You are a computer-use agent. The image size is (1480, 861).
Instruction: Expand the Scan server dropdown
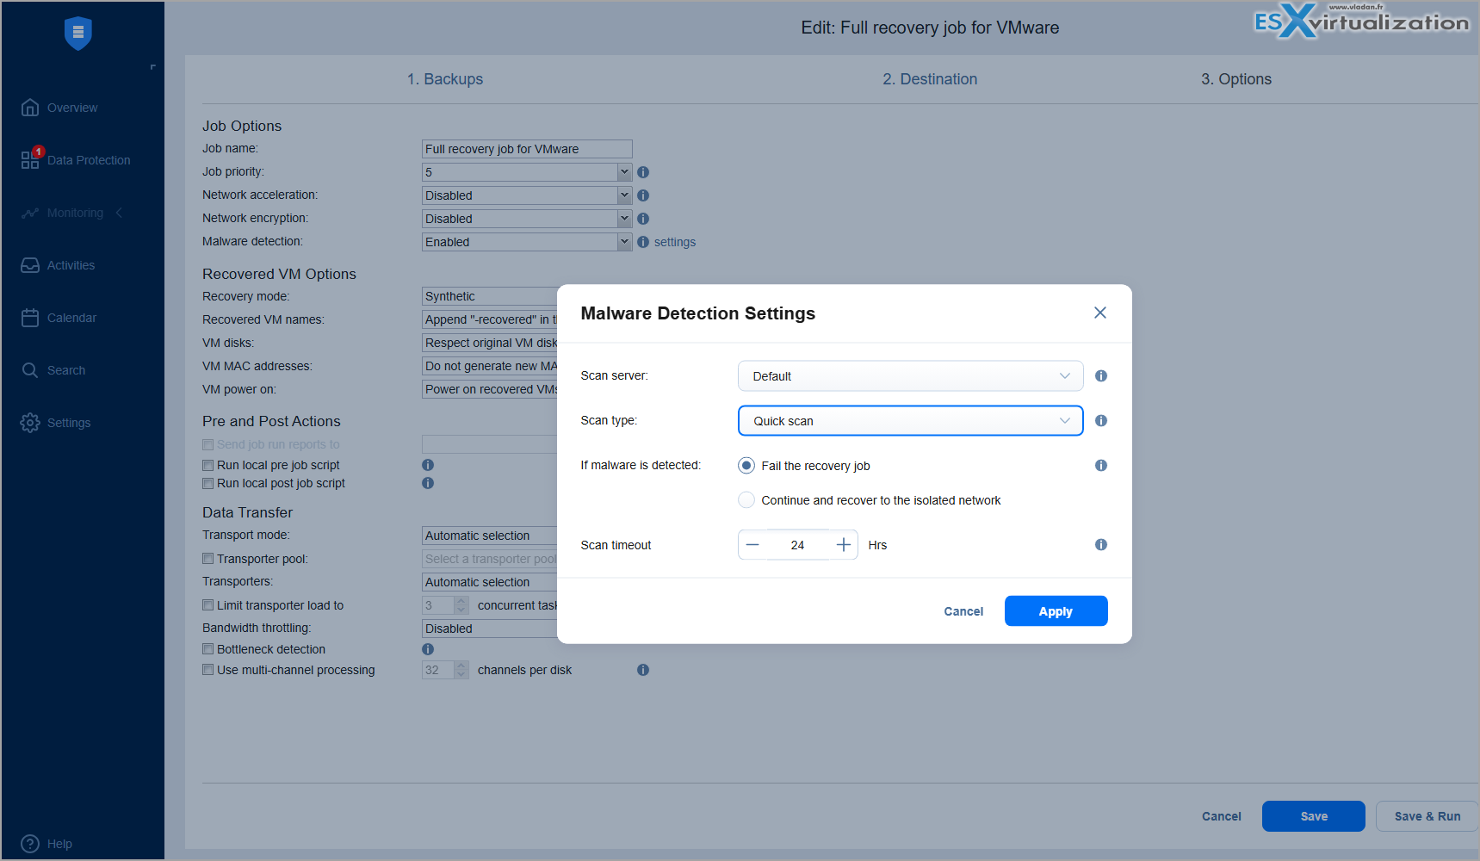click(910, 376)
